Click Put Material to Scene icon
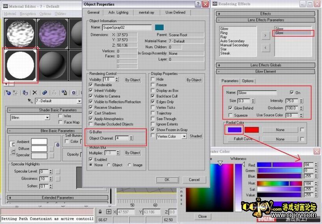322x224 pixels. click(15, 93)
